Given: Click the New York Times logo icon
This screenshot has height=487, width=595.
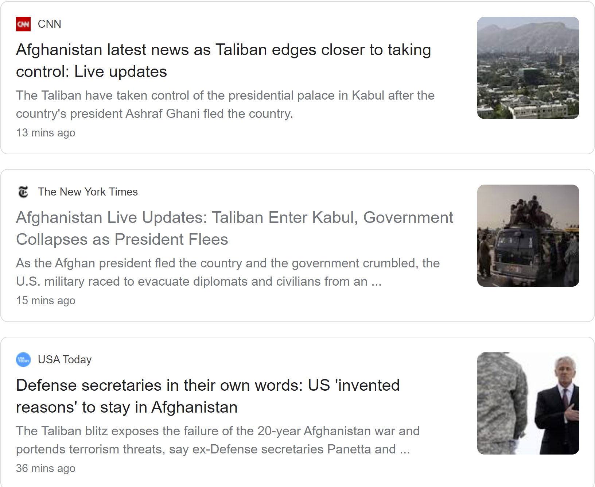Looking at the screenshot, I should (x=23, y=192).
